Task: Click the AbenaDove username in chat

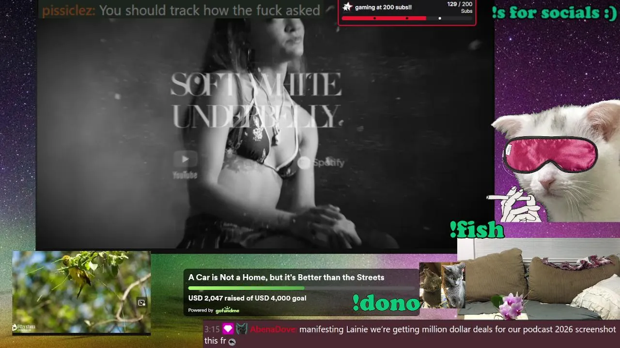Action: point(273,330)
